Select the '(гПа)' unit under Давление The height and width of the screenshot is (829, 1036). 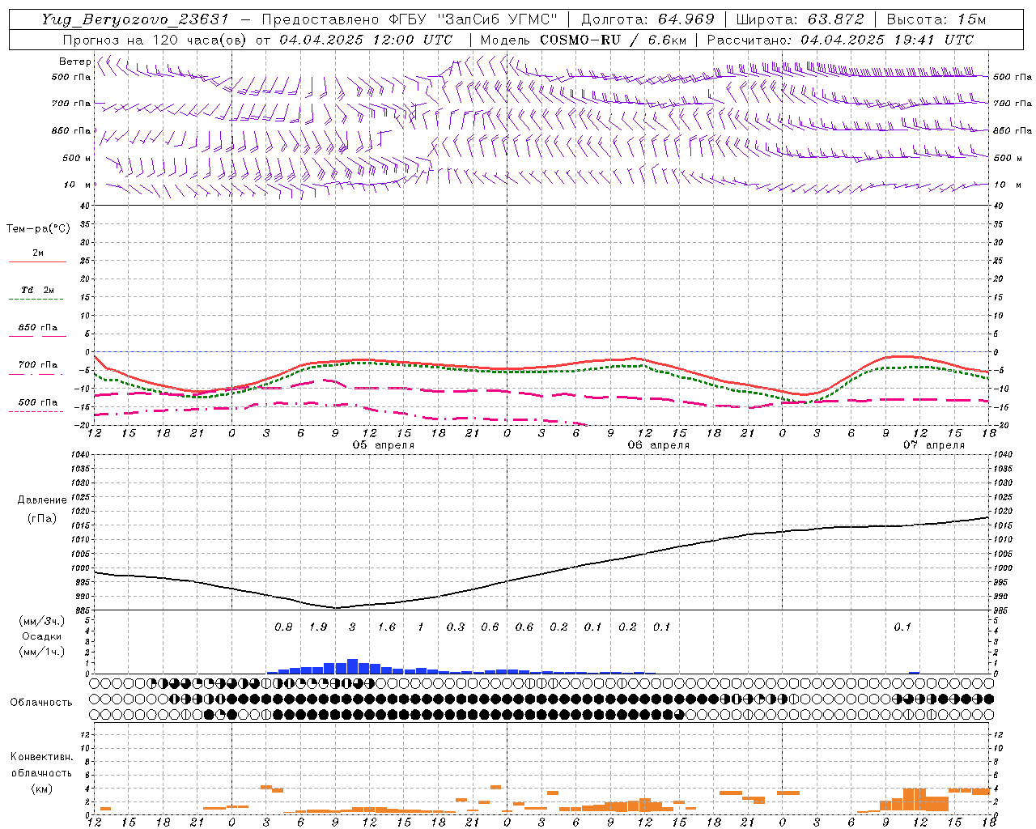pyautogui.click(x=42, y=518)
